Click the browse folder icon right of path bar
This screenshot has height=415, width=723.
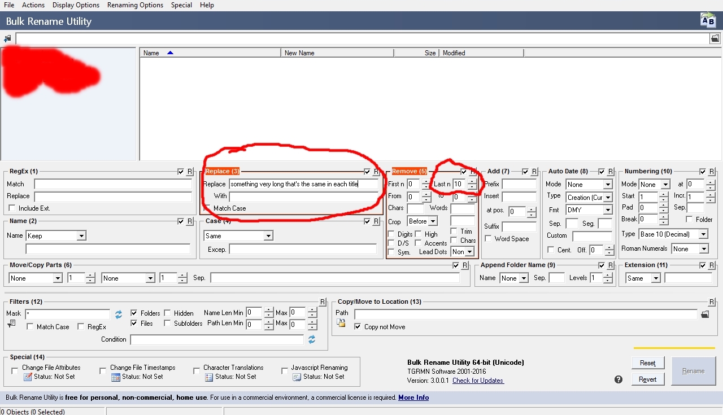point(715,38)
